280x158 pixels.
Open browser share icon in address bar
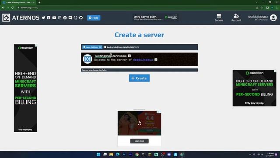point(257,8)
